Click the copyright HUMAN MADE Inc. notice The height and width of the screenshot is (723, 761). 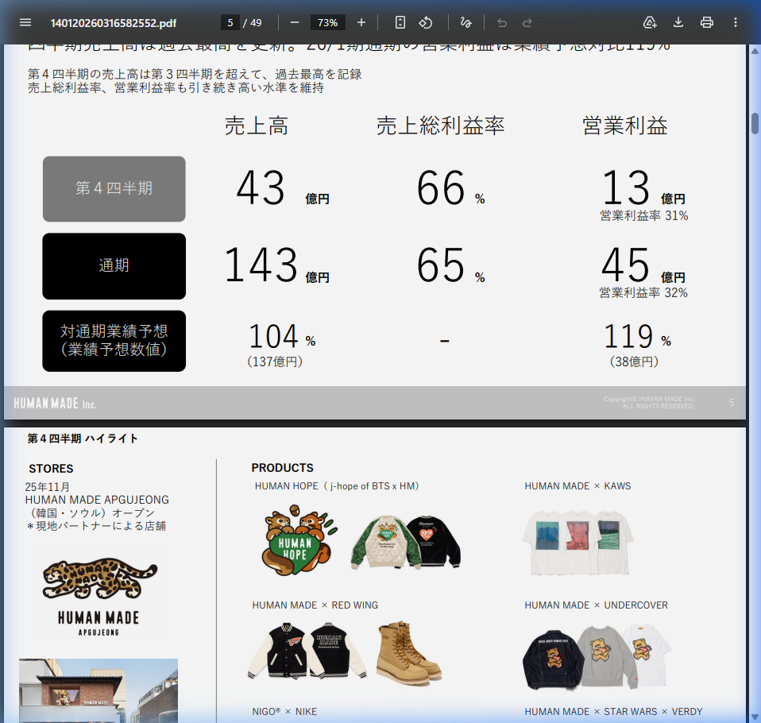pos(649,403)
